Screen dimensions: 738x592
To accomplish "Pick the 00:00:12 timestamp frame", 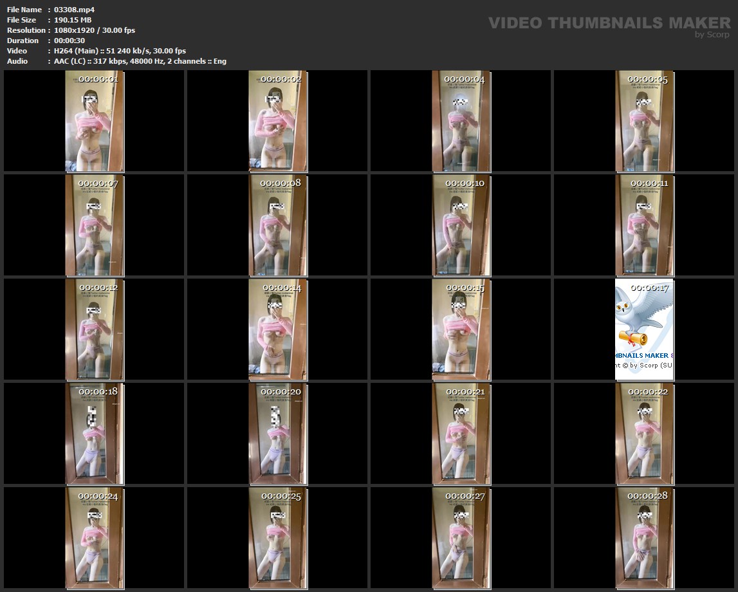I will click(95, 329).
